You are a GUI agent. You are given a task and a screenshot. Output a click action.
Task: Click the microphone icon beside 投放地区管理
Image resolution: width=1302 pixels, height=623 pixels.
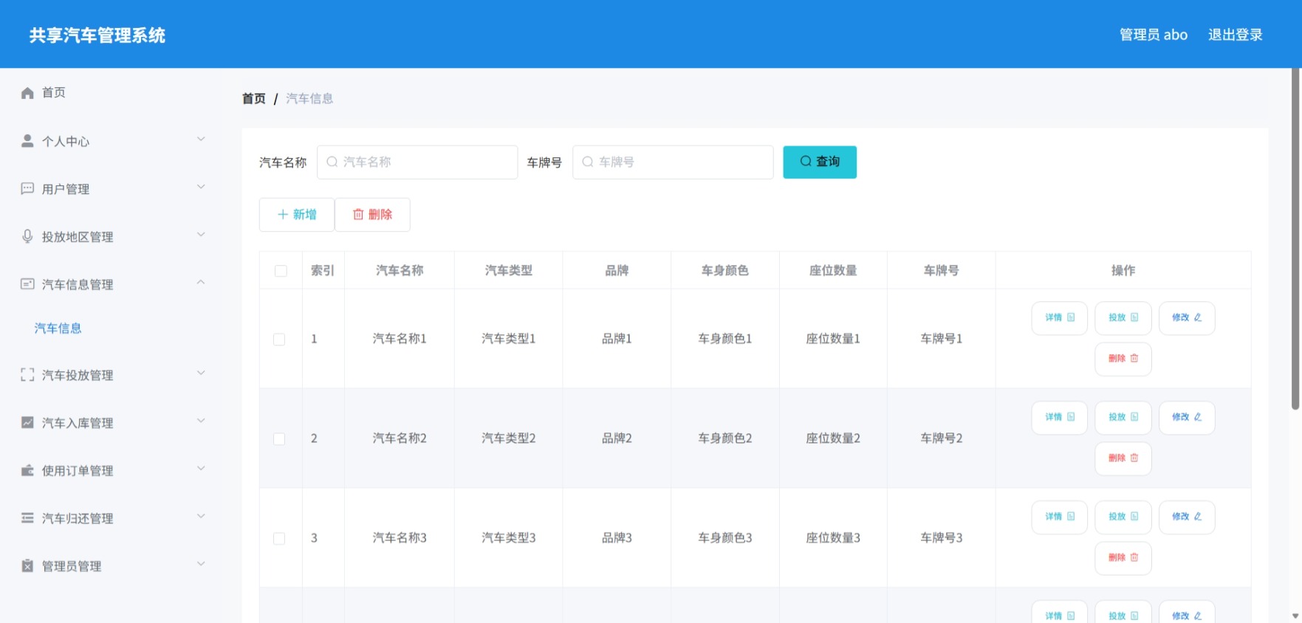click(x=27, y=236)
